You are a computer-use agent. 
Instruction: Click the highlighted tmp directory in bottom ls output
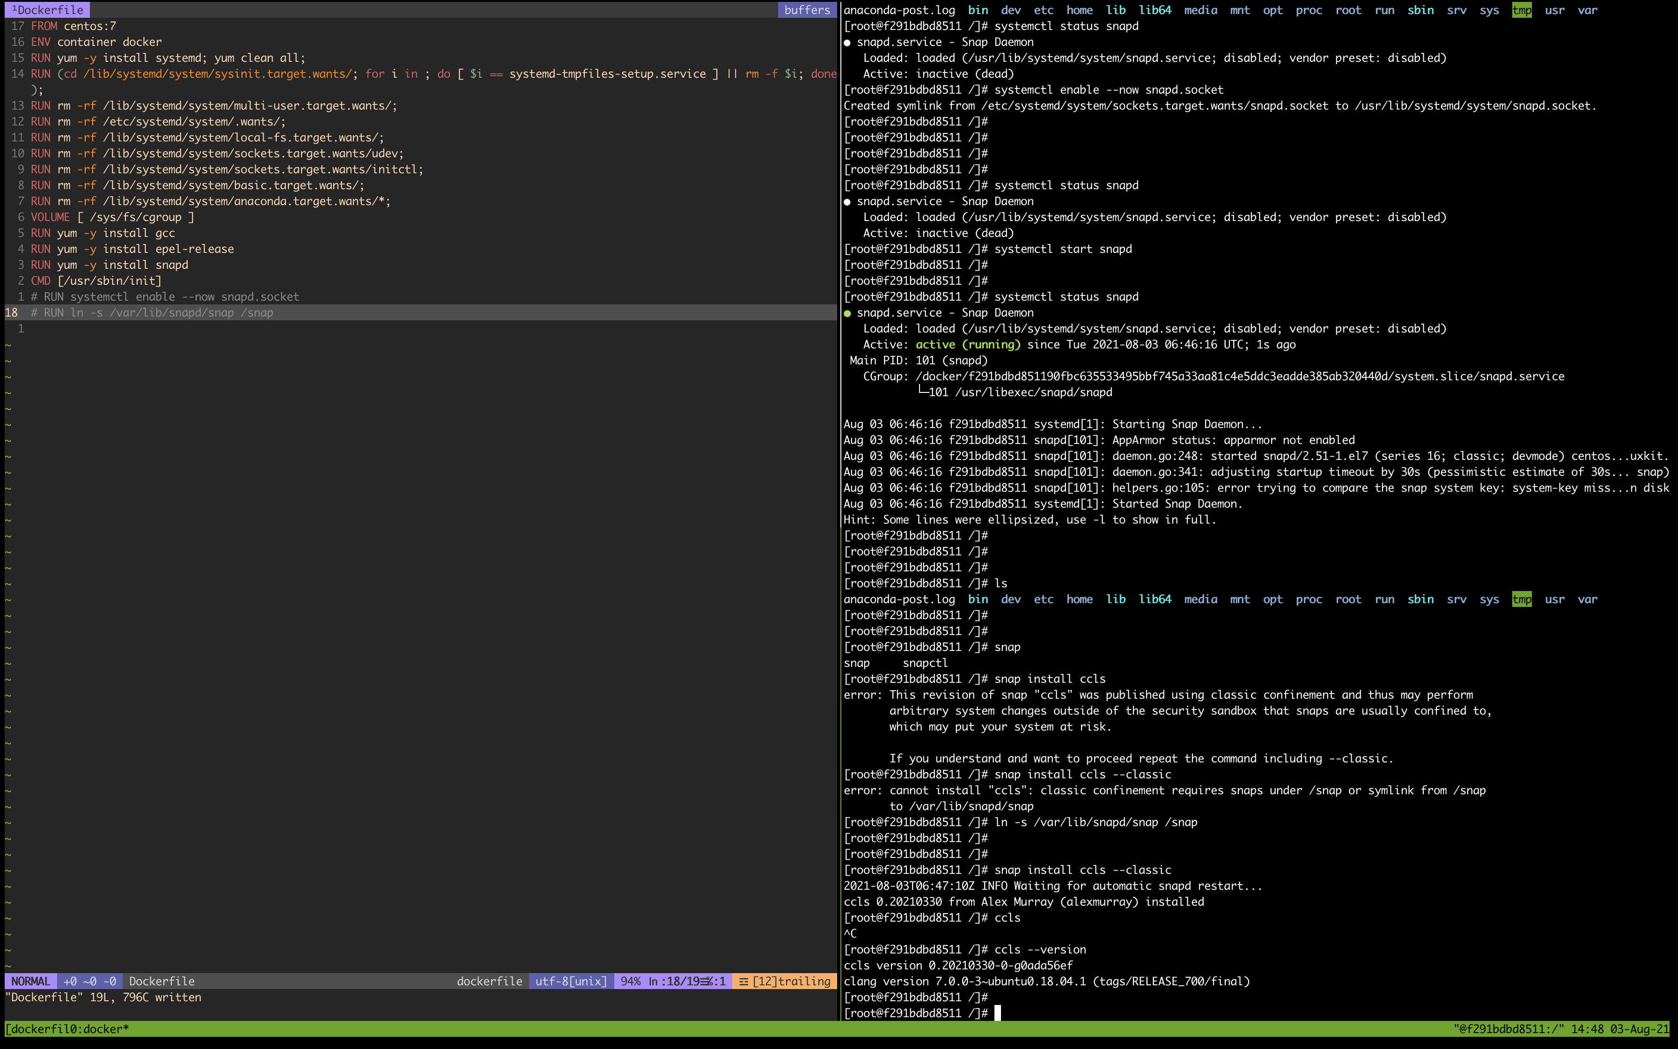coord(1521,599)
